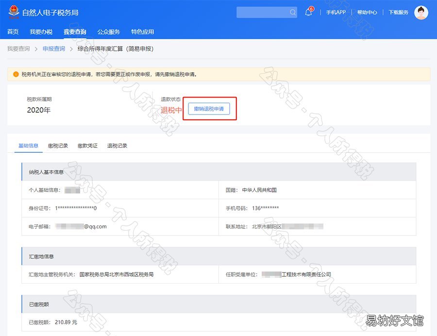Switch to 基础信息 tab
437x336 pixels.
28,145
